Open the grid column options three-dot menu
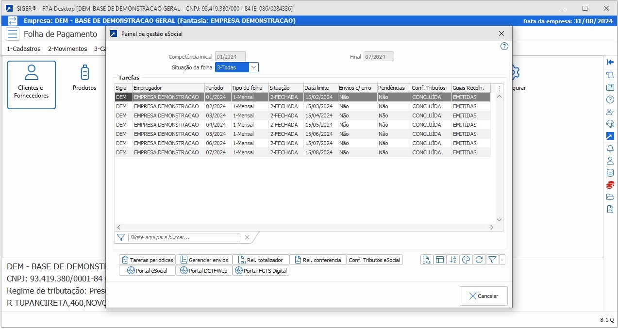 pos(499,88)
